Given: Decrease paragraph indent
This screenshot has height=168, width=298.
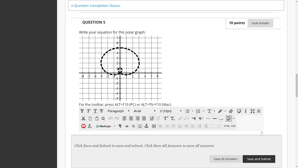Looking at the screenshot, I should 158,119.
